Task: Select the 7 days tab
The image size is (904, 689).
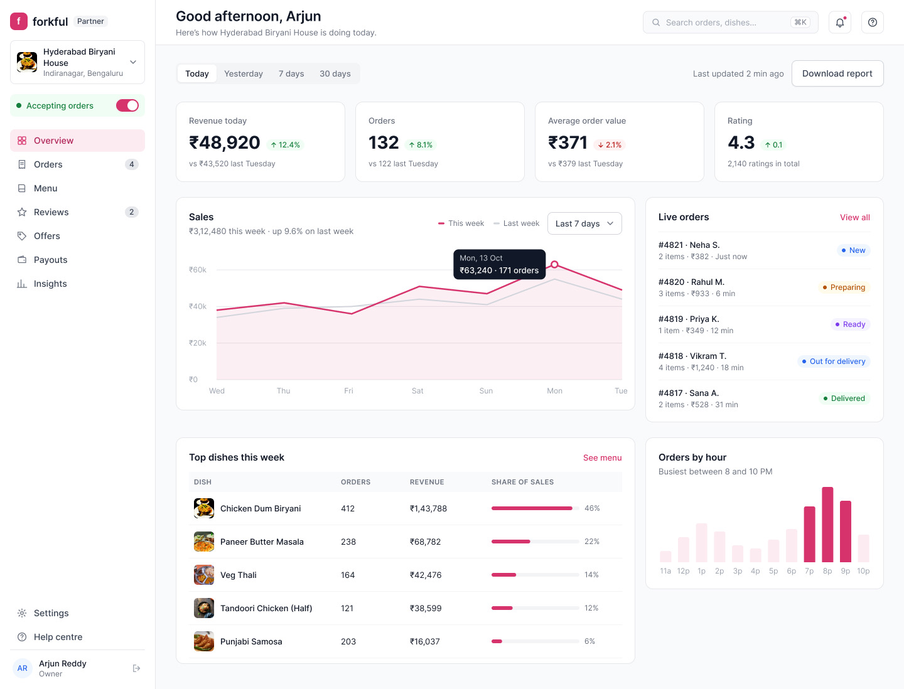Action: [x=291, y=73]
